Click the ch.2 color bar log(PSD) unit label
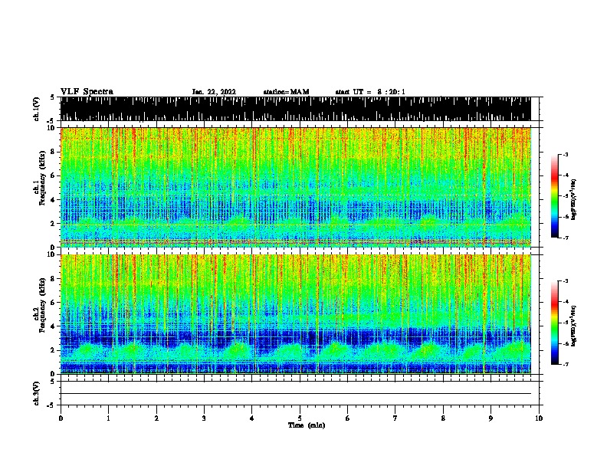The width and height of the screenshot is (607, 469). tap(573, 326)
